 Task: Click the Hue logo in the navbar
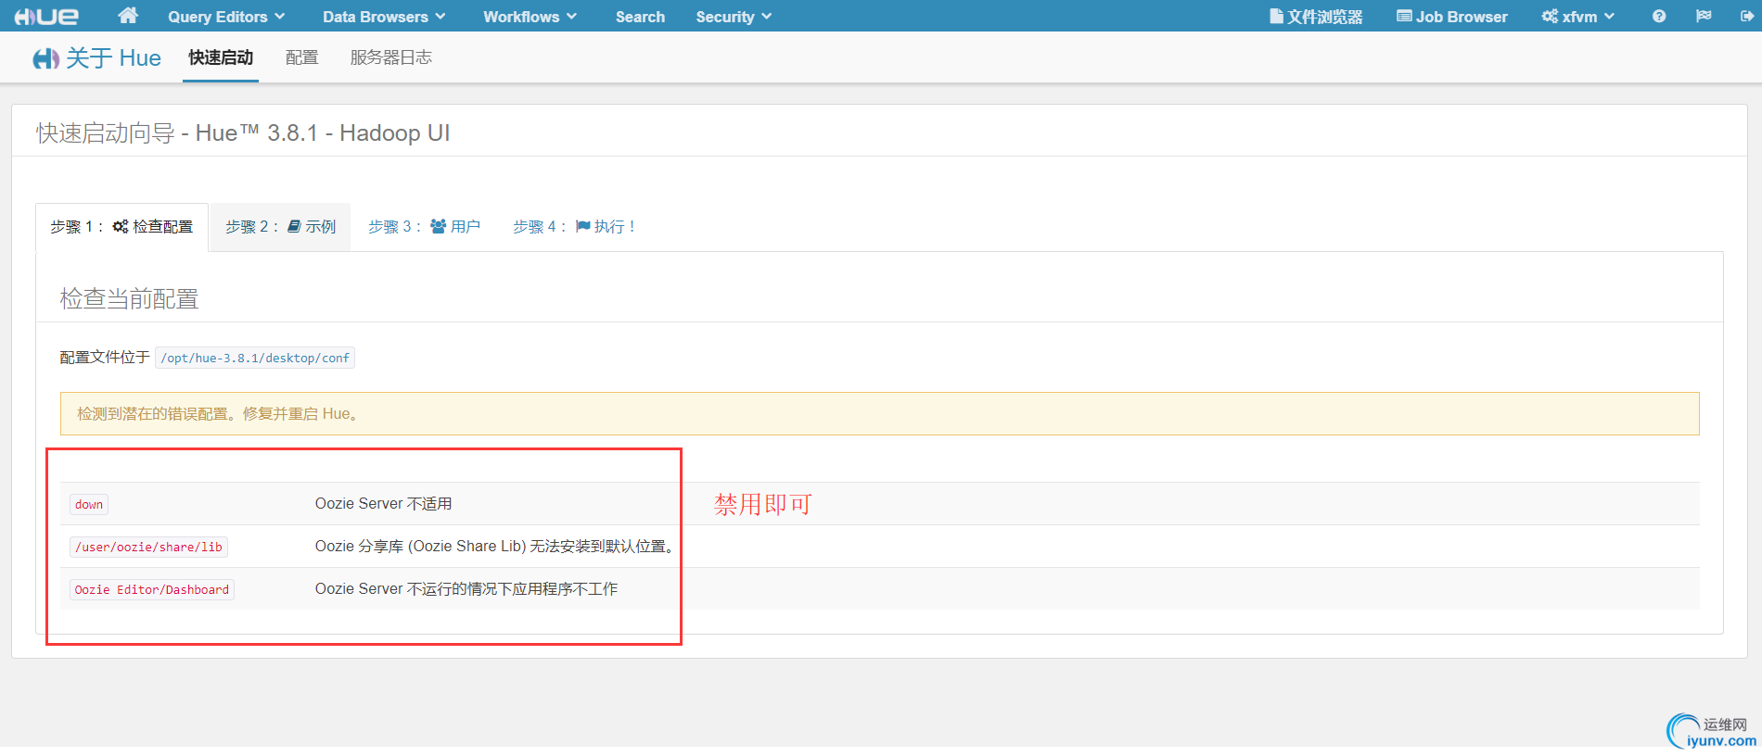pyautogui.click(x=46, y=17)
